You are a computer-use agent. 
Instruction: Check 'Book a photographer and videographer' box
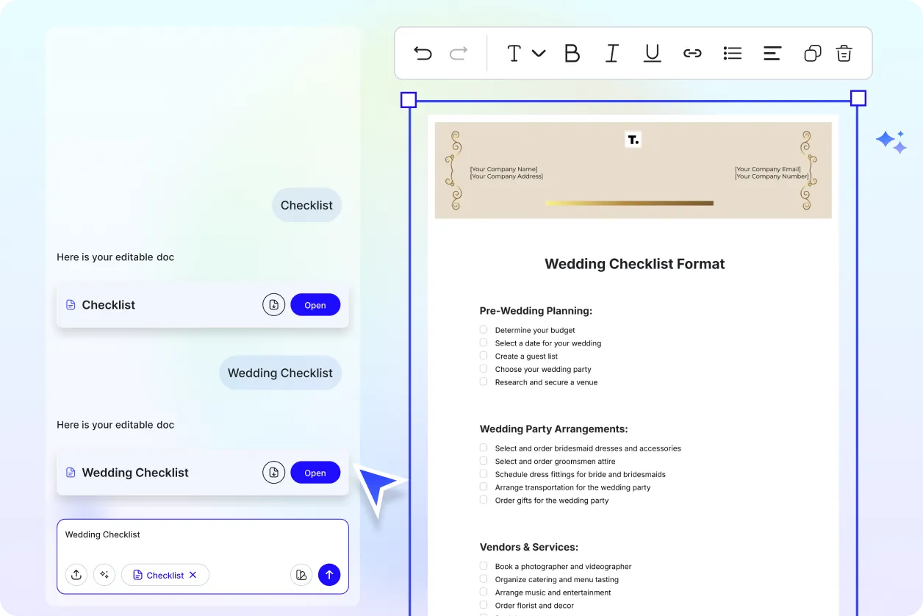coord(484,566)
